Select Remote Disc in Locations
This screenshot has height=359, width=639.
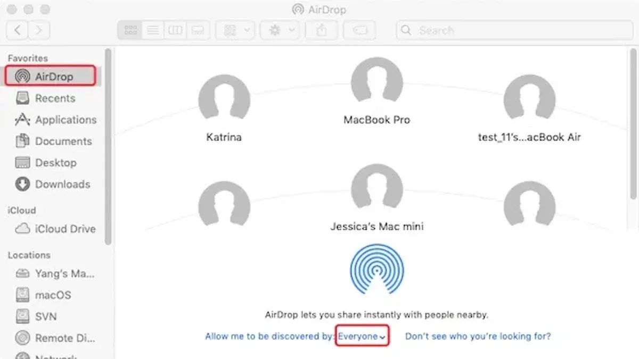[55, 338]
